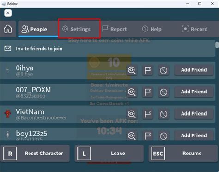Block player boy123z5
This screenshot has width=219, height=172.
tap(164, 136)
